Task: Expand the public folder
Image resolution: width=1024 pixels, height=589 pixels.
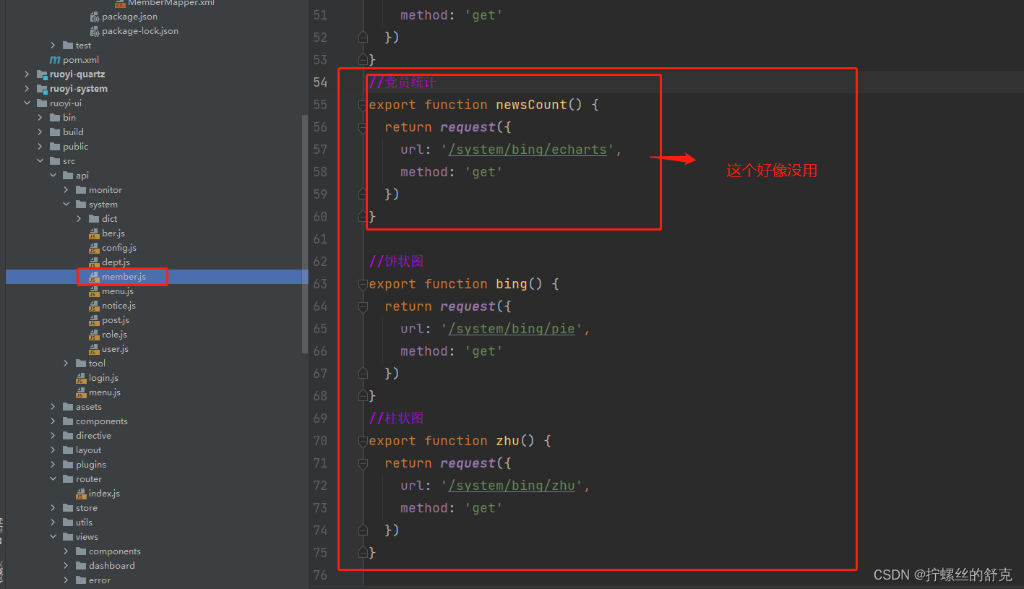Action: pyautogui.click(x=40, y=147)
